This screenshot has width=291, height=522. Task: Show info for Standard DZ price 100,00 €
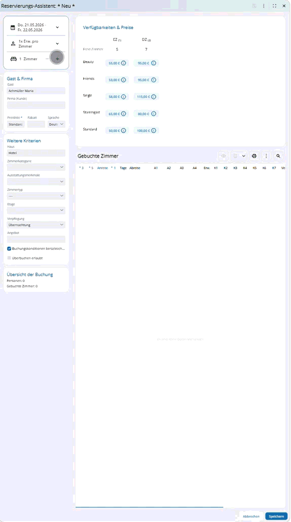click(x=154, y=131)
